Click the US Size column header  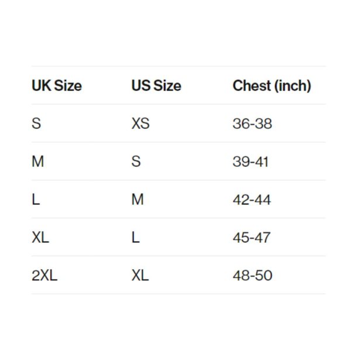(156, 85)
